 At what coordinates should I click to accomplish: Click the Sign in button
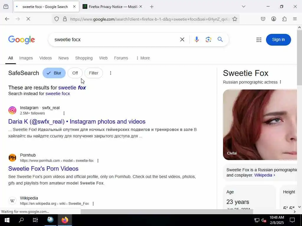(278, 40)
